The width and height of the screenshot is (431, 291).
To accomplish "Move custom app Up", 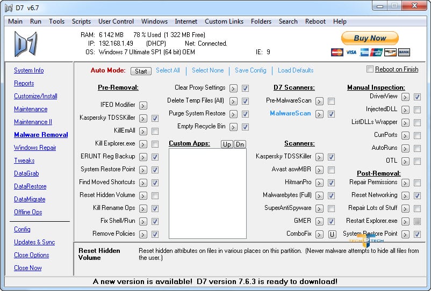I will (x=227, y=144).
